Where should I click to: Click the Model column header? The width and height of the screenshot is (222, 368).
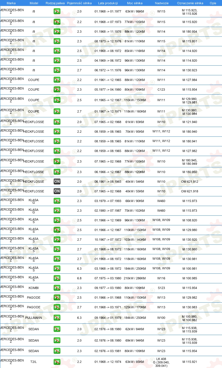pos(34,3)
